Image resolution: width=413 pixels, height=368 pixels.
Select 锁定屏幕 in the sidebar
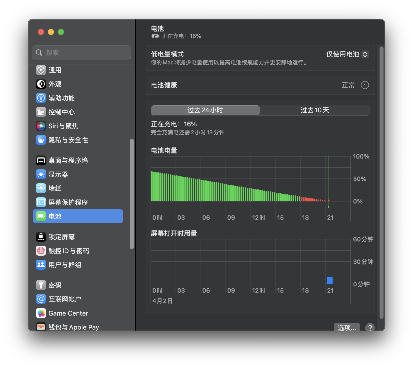coord(61,237)
